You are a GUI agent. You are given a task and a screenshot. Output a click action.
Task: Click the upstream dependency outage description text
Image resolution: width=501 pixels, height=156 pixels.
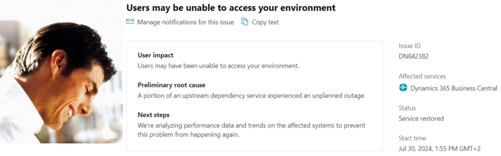(x=251, y=96)
